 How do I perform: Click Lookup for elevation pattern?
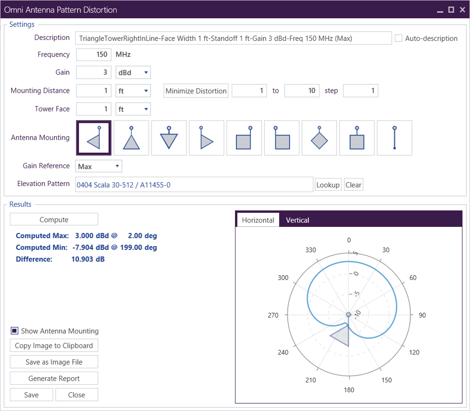[x=328, y=185]
